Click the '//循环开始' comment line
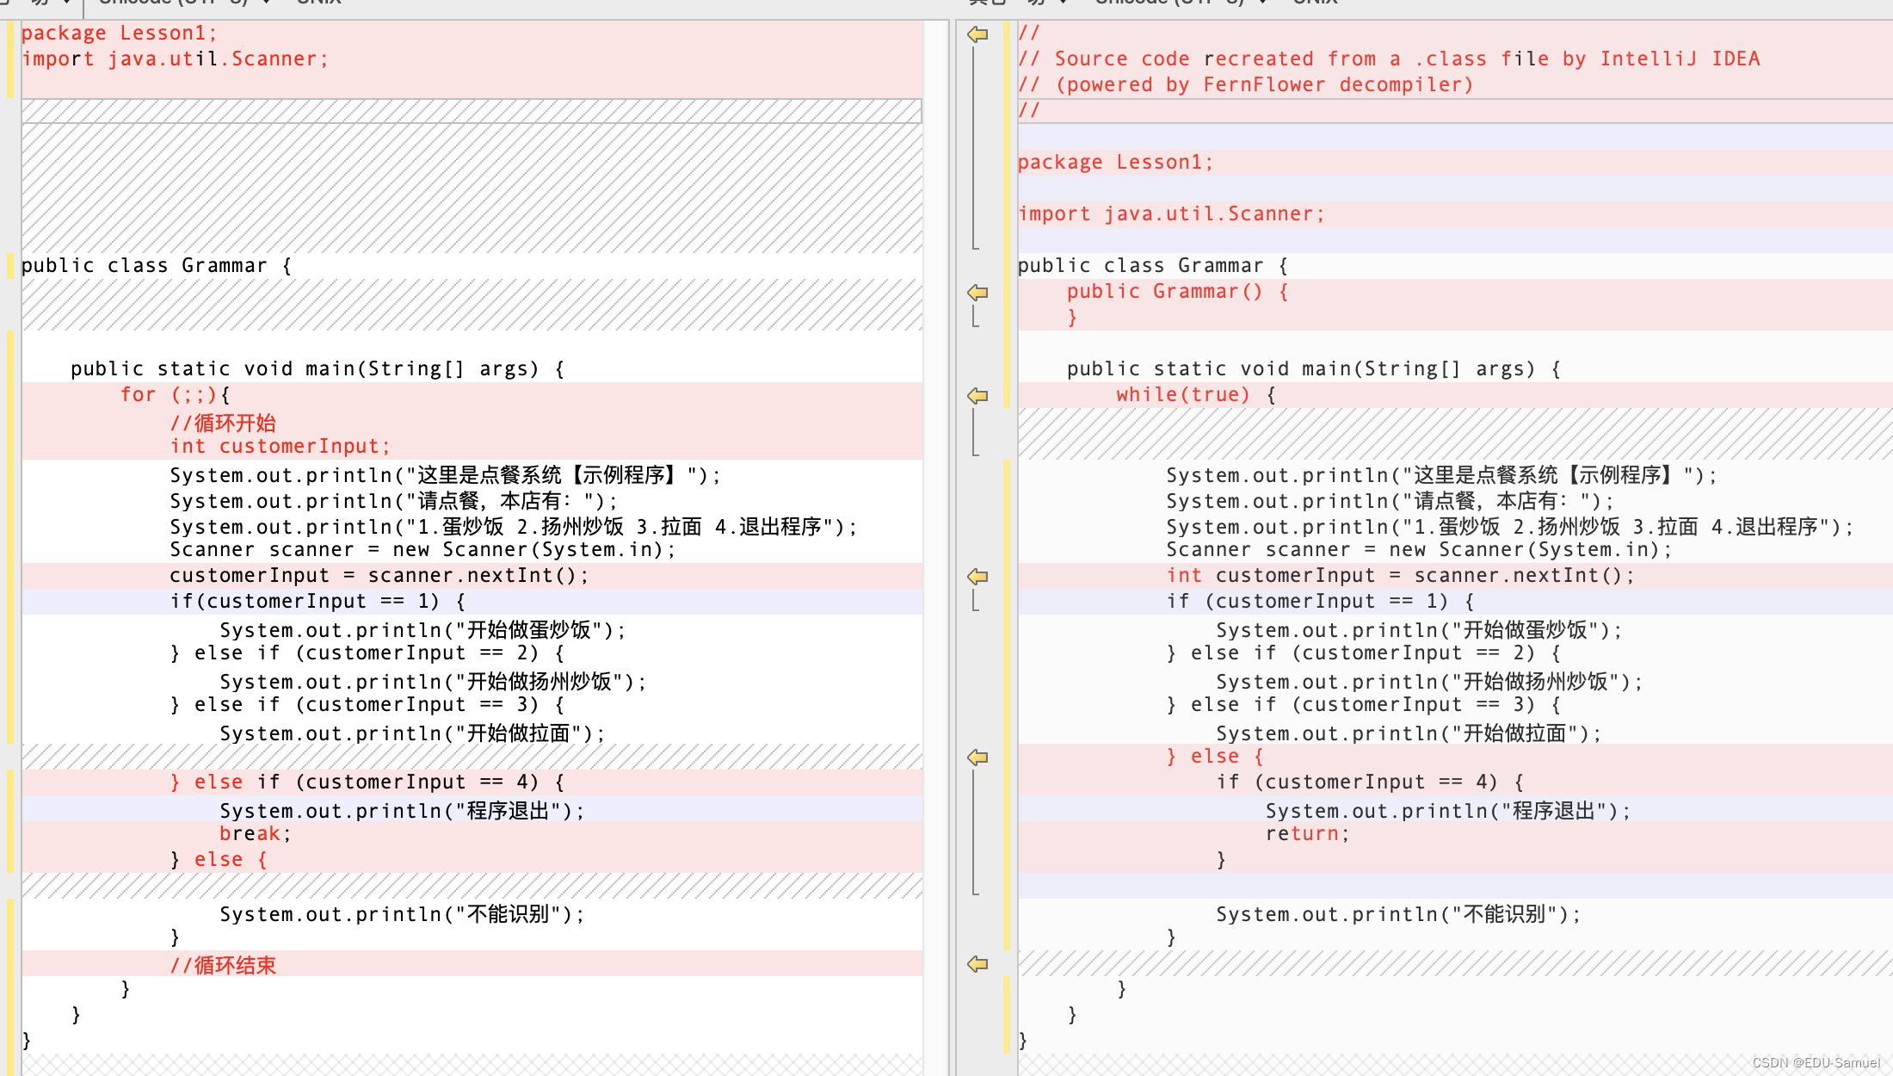Viewport: 1893px width, 1076px height. 223,423
